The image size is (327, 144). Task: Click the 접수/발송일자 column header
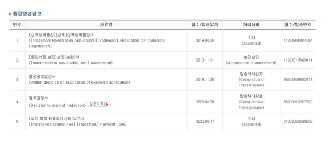point(205,25)
